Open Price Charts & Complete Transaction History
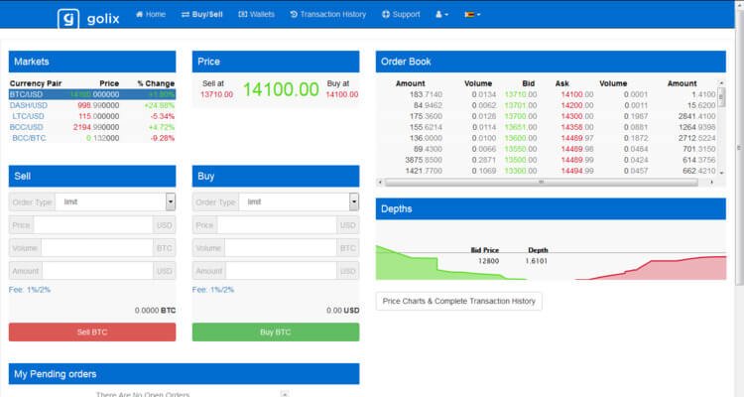The width and height of the screenshot is (744, 397). tap(459, 301)
